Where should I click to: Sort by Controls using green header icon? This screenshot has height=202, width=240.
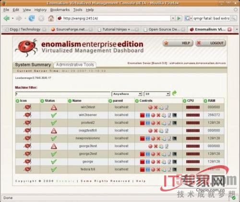tap(137, 101)
